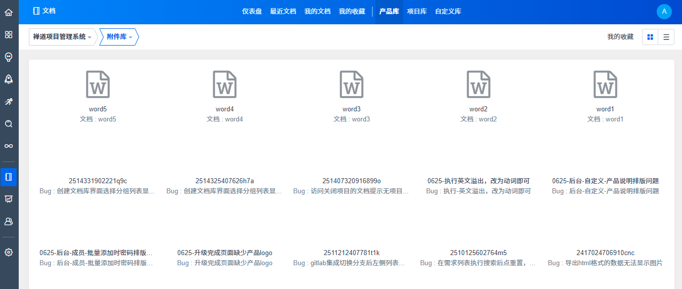Expand the 附件库 library dropdown

pyautogui.click(x=119, y=37)
